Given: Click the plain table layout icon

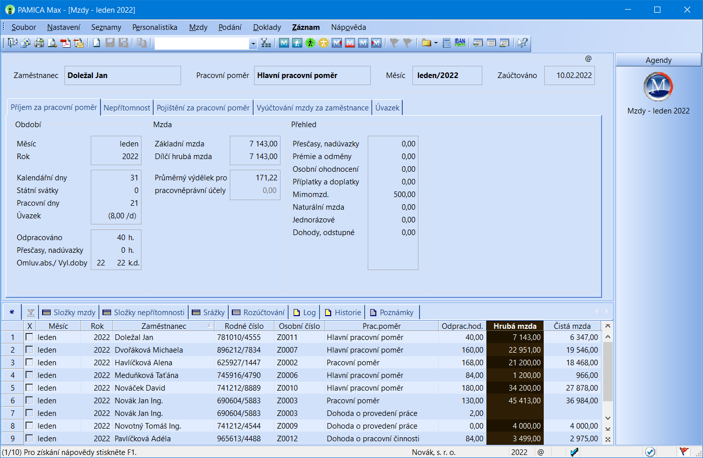Looking at the screenshot, I should click(x=491, y=43).
